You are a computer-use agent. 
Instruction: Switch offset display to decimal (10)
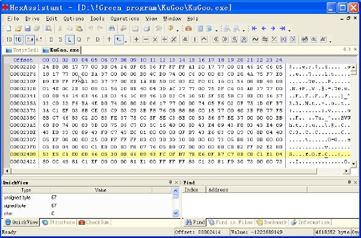coord(9,40)
